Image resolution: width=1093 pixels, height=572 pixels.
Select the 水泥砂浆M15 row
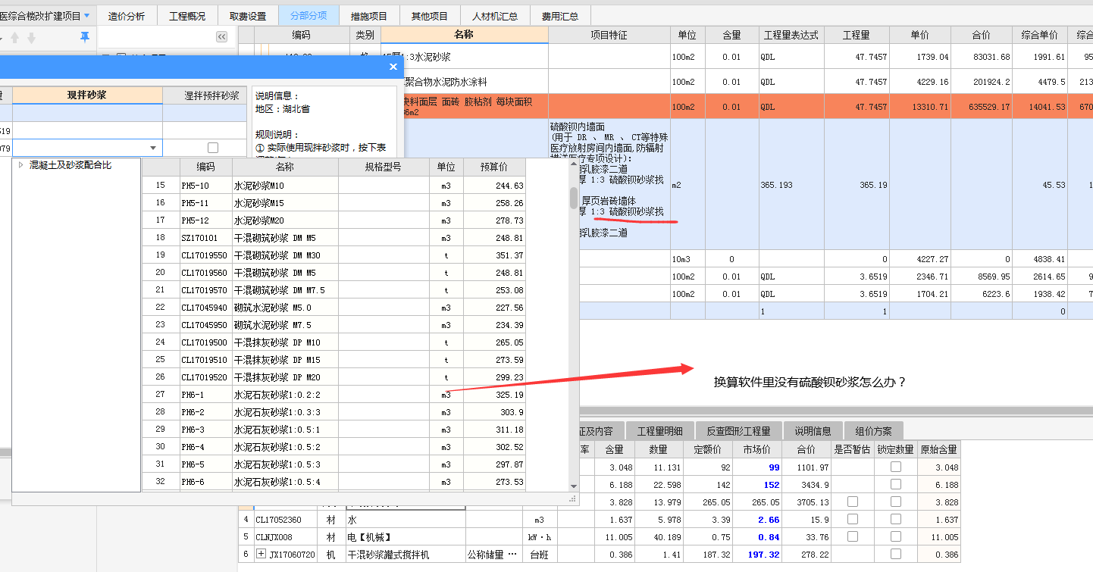point(334,203)
